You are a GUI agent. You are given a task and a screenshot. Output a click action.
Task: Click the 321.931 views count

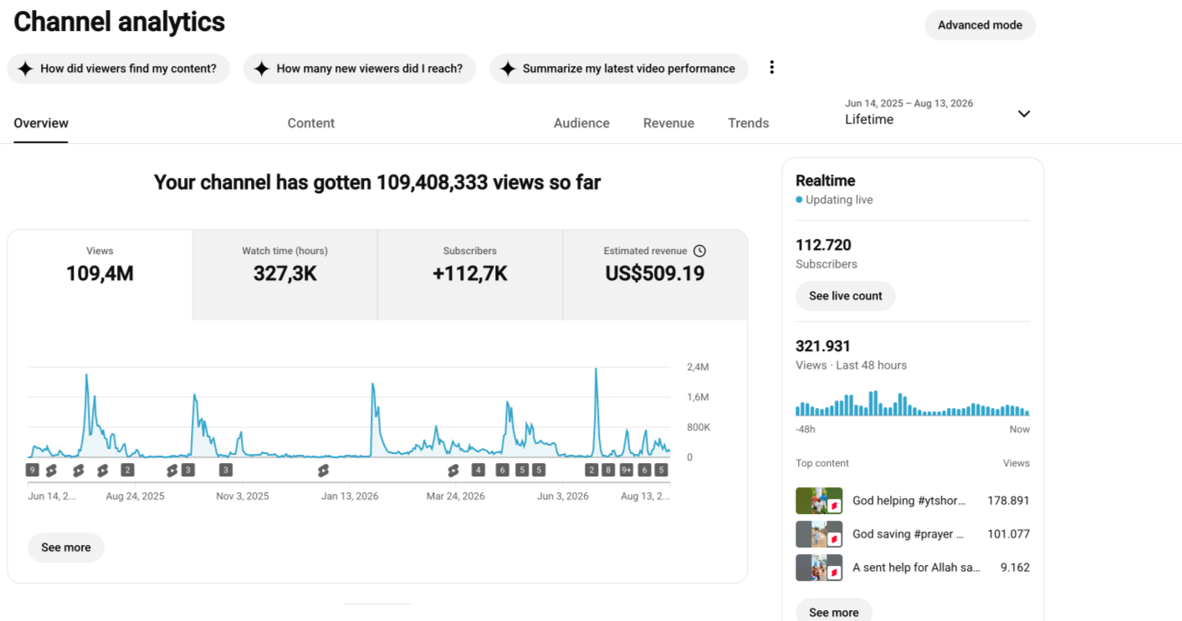823,346
